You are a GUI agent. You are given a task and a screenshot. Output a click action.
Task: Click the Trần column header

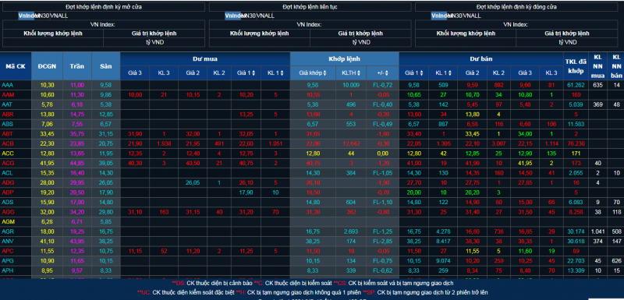tap(76, 66)
